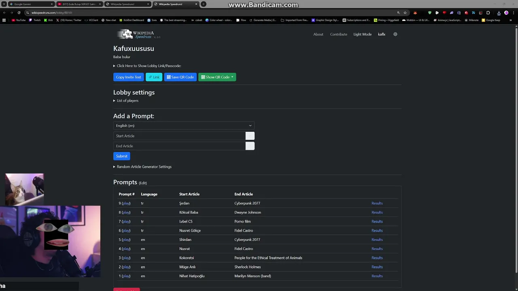Expand Click Here to Show Lobby Link/Passcode

click(x=147, y=66)
